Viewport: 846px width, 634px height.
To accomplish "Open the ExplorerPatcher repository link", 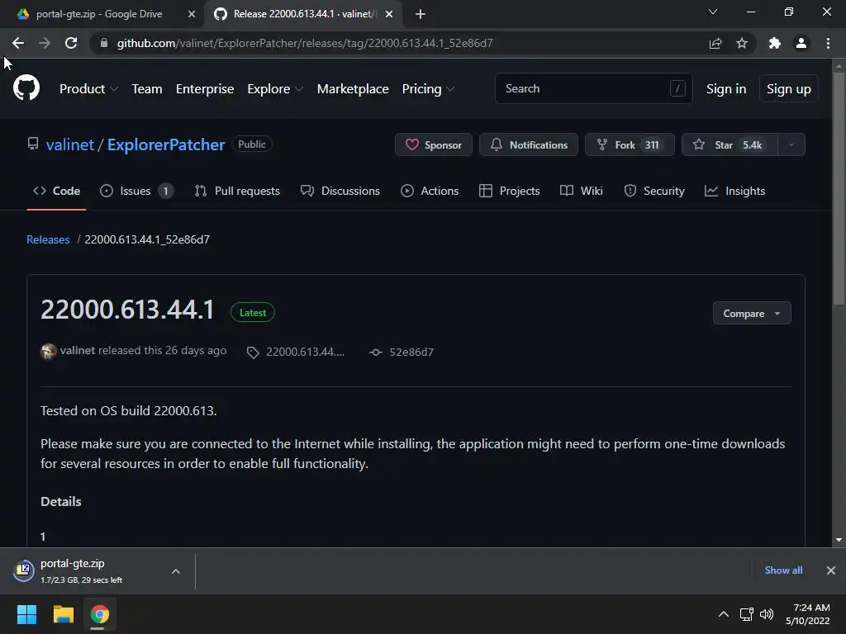I will pyautogui.click(x=165, y=144).
